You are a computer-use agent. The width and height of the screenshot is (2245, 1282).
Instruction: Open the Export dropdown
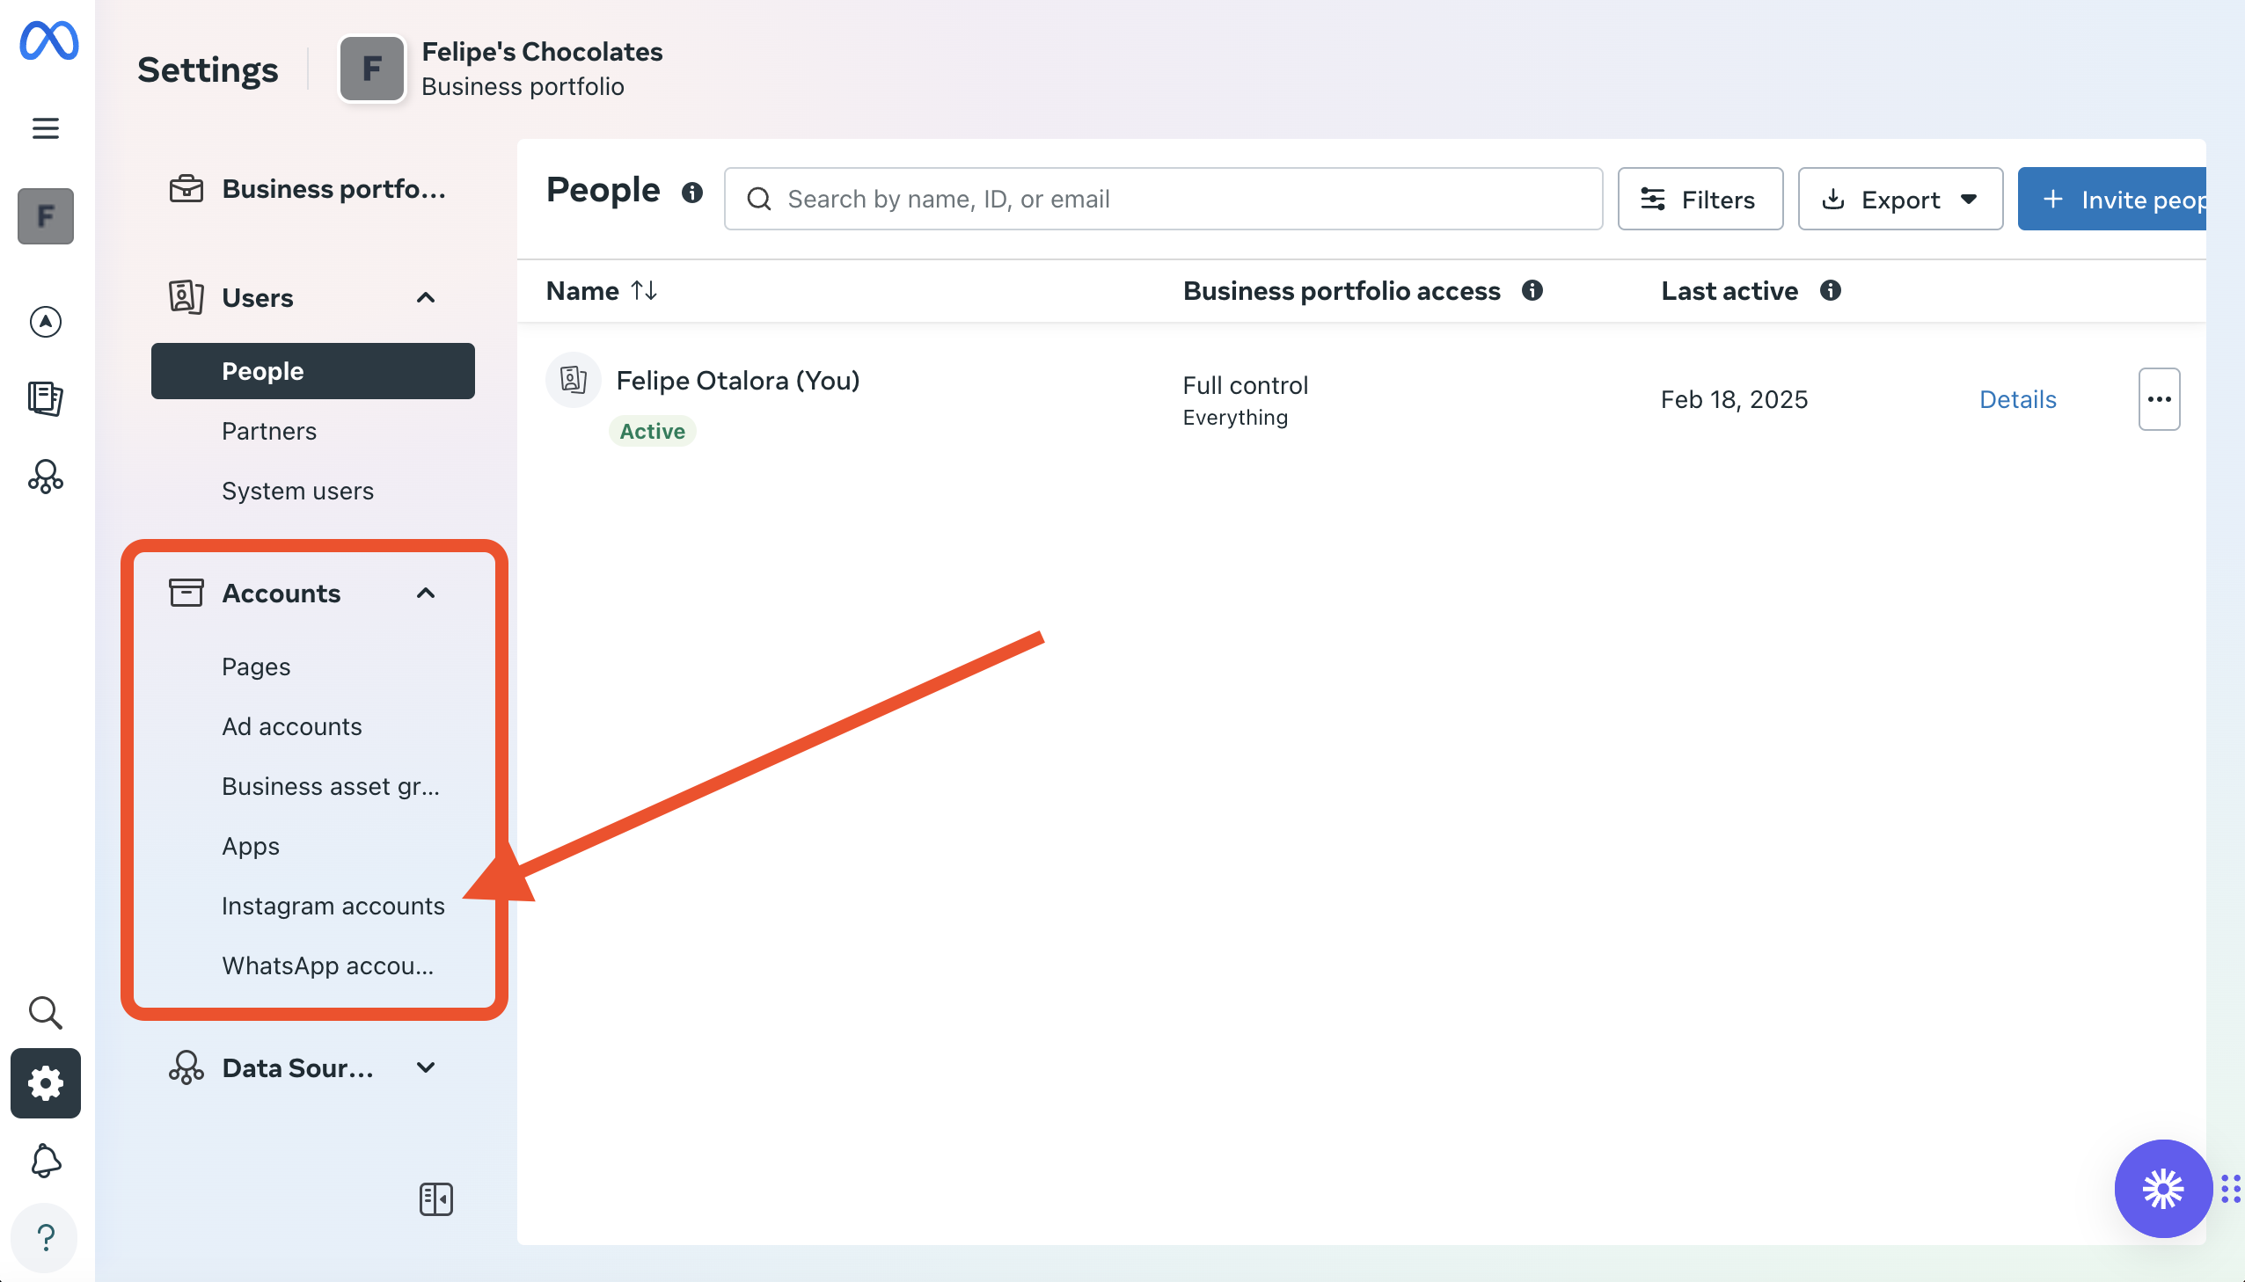(1900, 199)
